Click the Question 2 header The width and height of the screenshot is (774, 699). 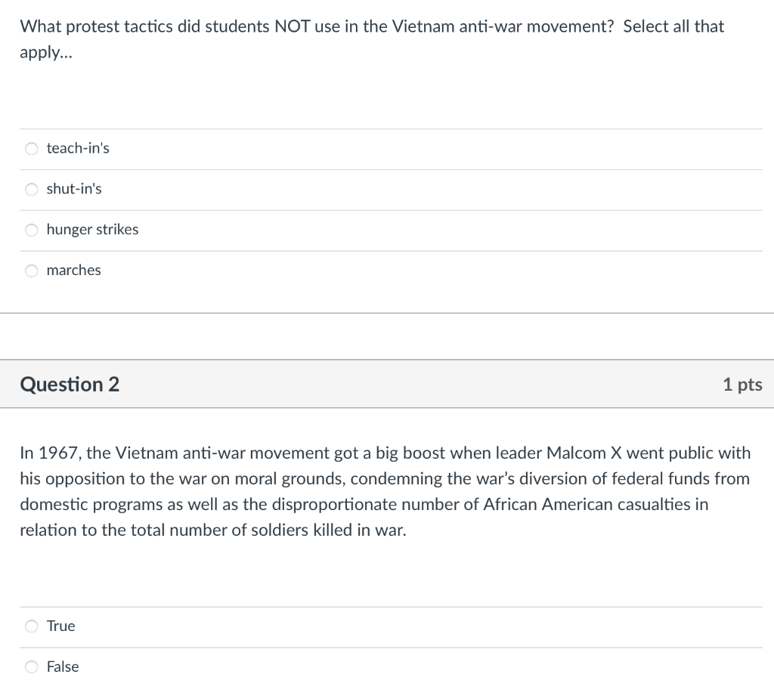coord(69,384)
